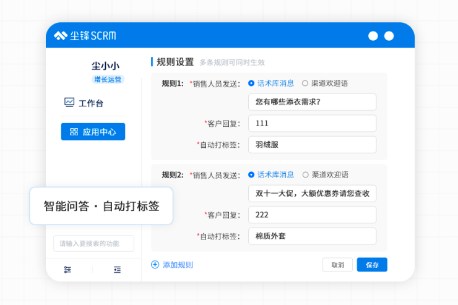Screen dimensions: 458x305
Task: Open 羽绒服 auto-tag selector field
Action: click(x=312, y=145)
